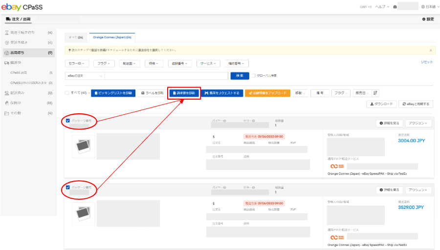This screenshot has width=440, height=250.
Task: Click the first order's product thumbnail
Action: click(x=84, y=146)
